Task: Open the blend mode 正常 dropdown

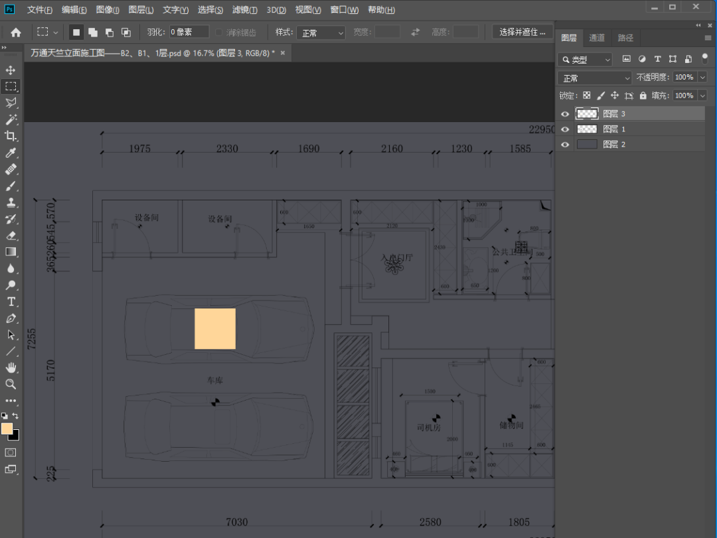Action: point(594,78)
